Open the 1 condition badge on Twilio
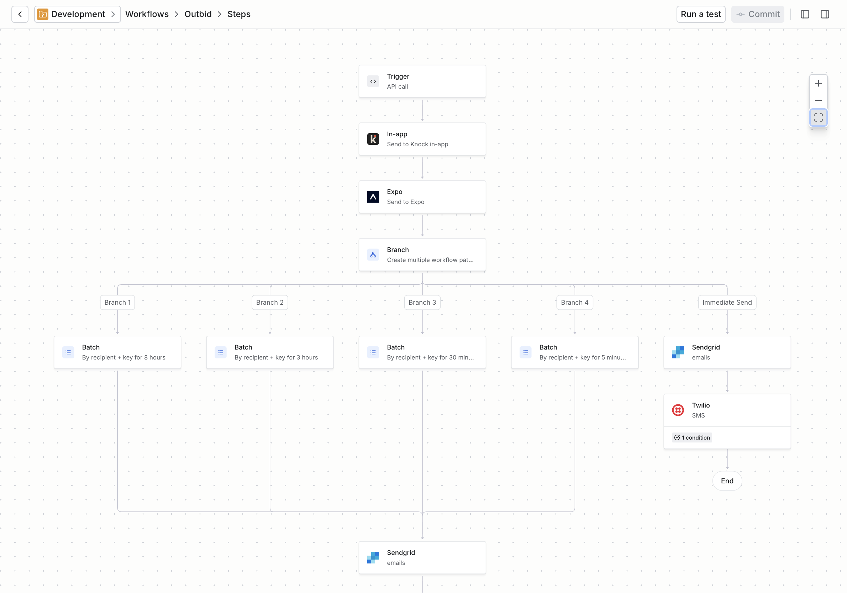847x593 pixels. pyautogui.click(x=692, y=438)
